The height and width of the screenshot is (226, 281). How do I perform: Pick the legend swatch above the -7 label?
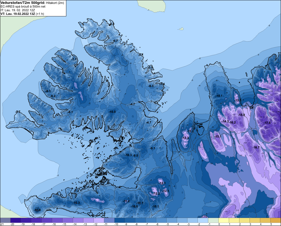point(151,220)
